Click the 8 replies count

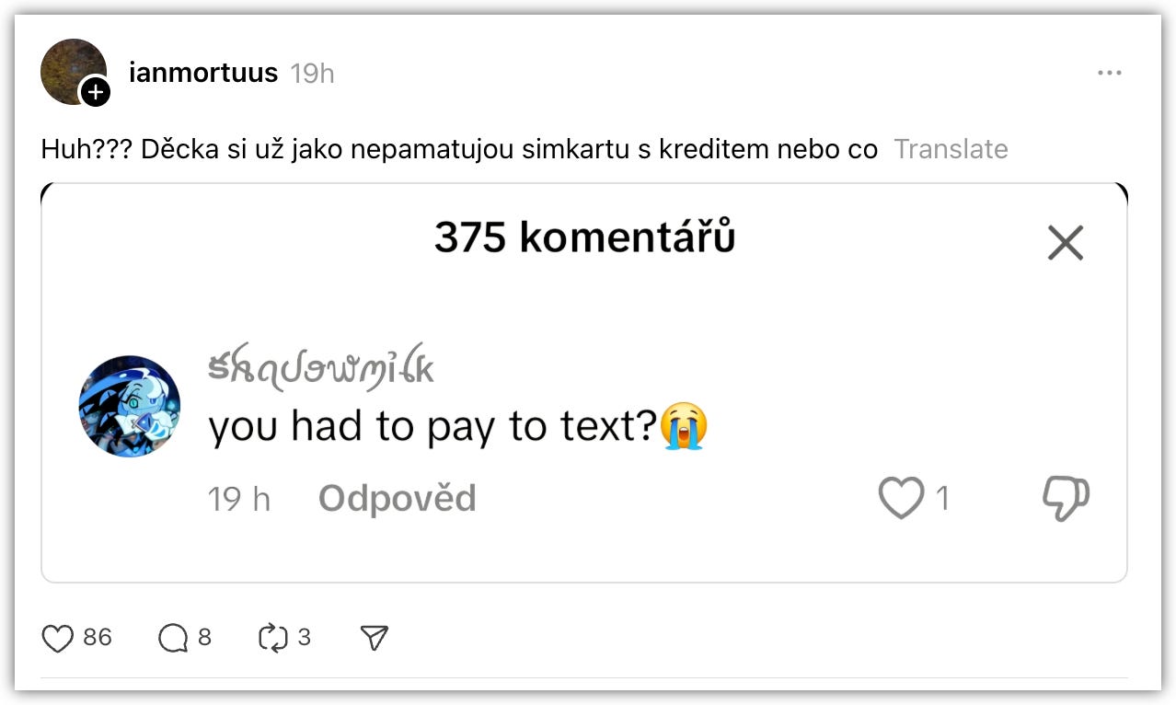click(x=204, y=637)
